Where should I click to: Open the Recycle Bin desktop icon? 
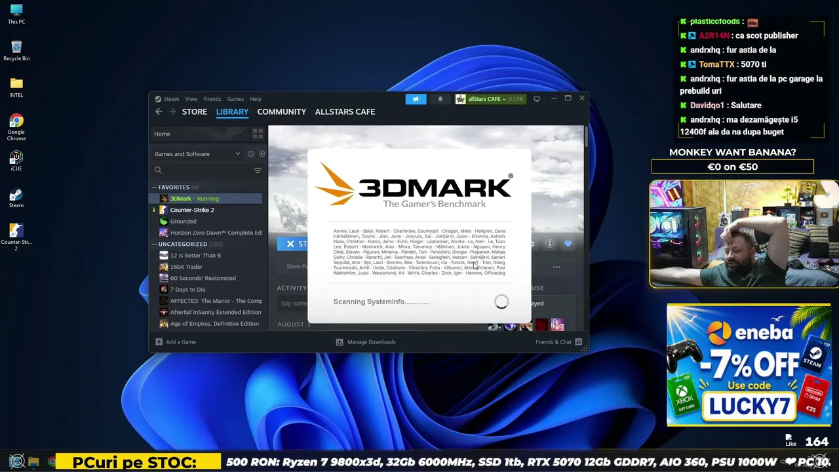point(16,50)
